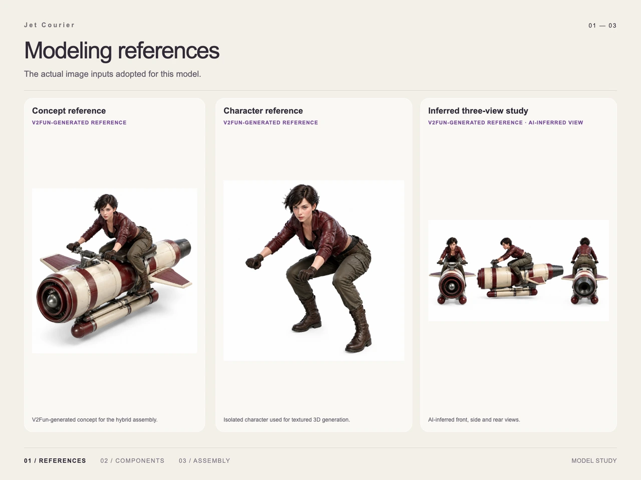Click the Inferred three-view study heading
This screenshot has width=641, height=480.
(478, 111)
